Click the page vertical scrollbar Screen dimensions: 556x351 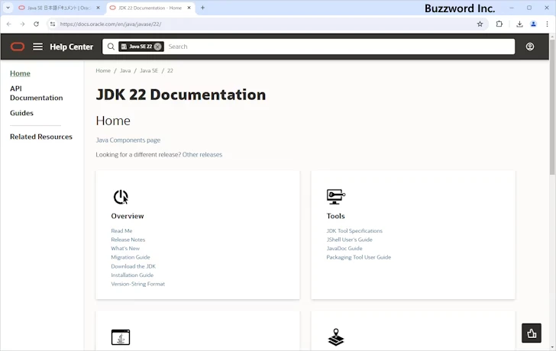point(552,106)
